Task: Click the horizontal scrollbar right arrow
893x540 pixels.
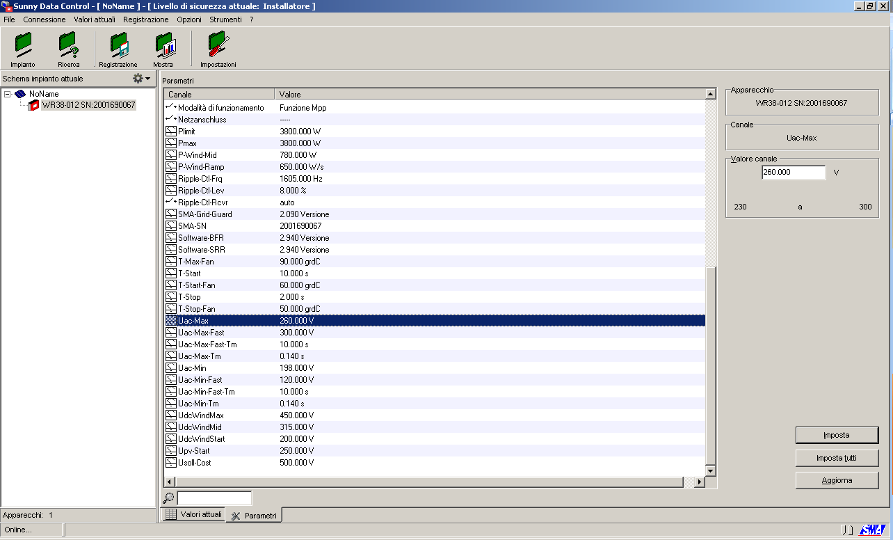Action: [699, 482]
